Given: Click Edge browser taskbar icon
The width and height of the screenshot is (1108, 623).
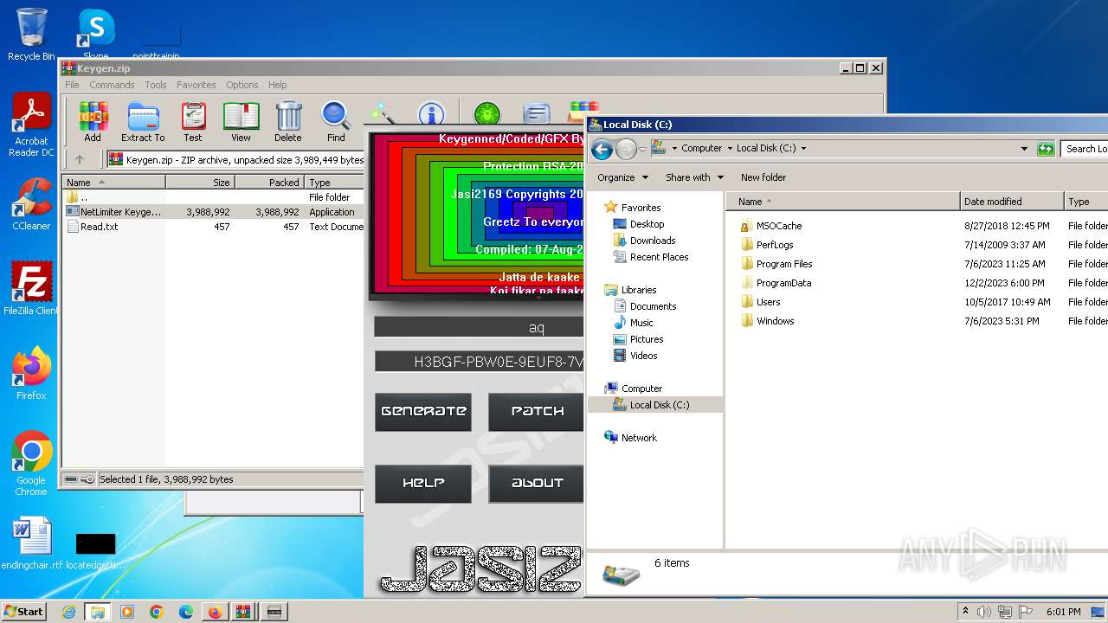Looking at the screenshot, I should [x=185, y=612].
